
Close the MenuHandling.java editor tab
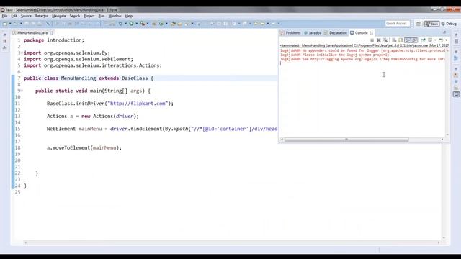[51, 33]
